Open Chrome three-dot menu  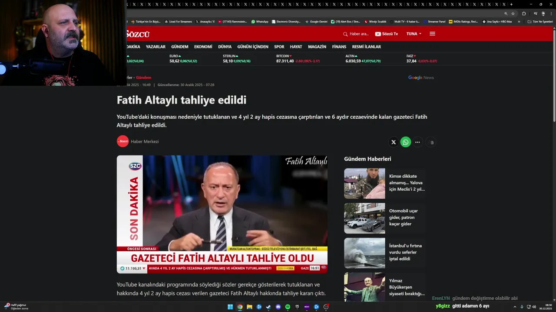click(551, 13)
